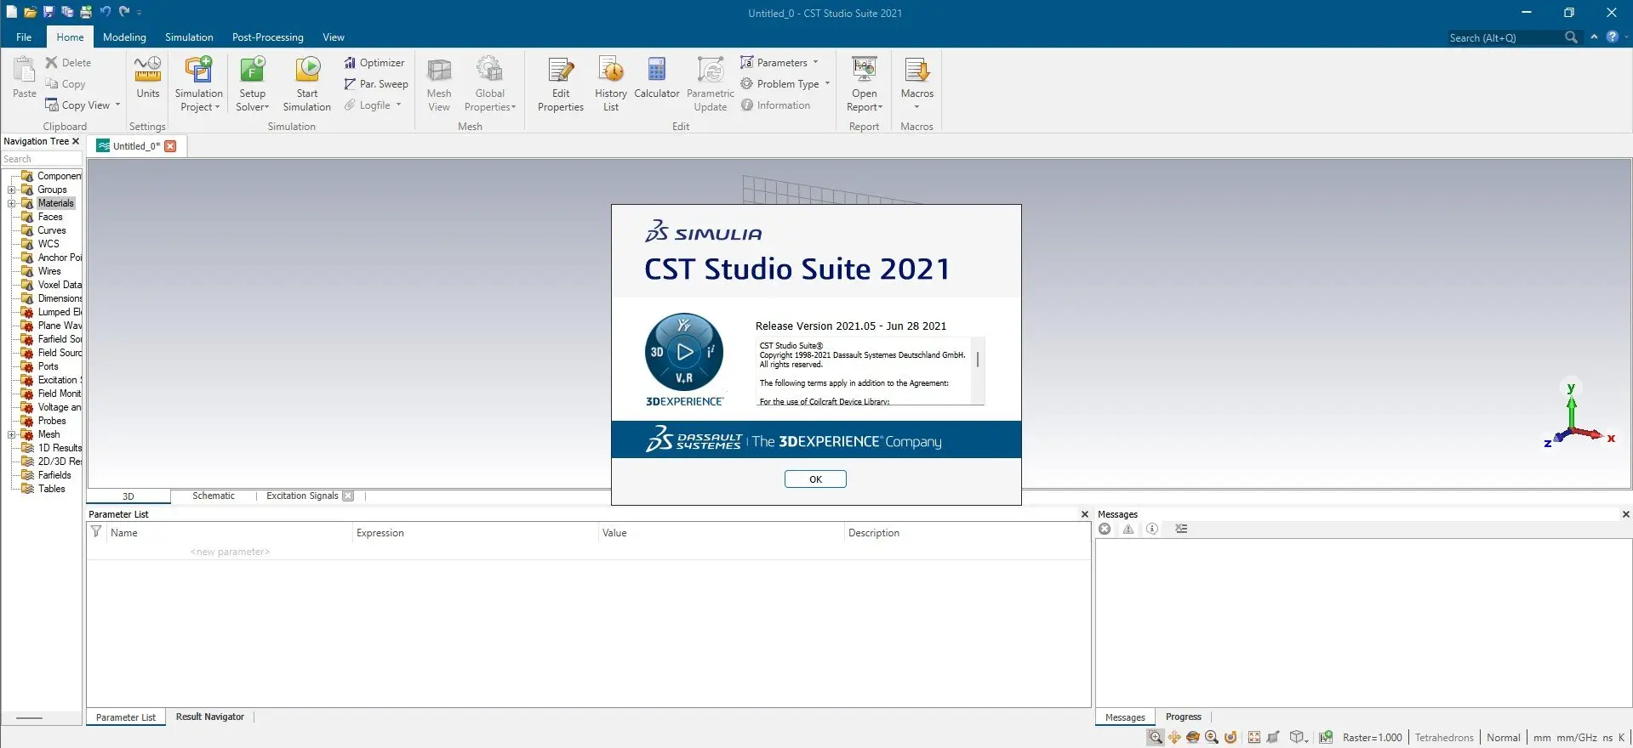
Task: Toggle info messages filter icon
Action: point(1152,529)
